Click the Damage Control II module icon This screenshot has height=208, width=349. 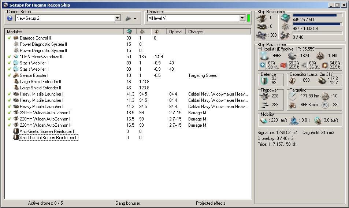pos(16,38)
